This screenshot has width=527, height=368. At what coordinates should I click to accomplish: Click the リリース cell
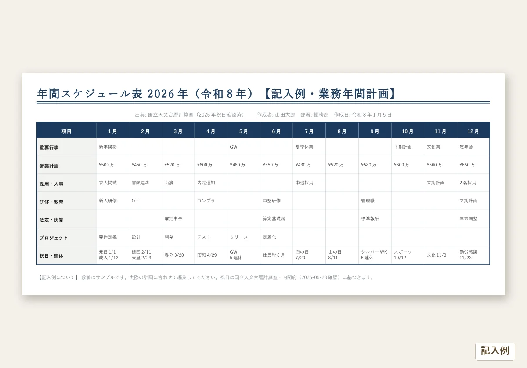(244, 237)
